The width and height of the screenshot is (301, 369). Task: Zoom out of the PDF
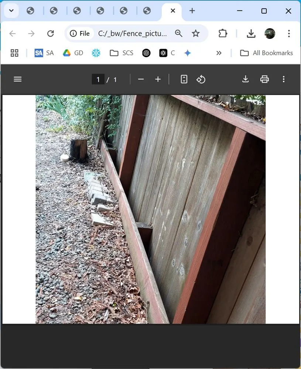[x=141, y=79]
